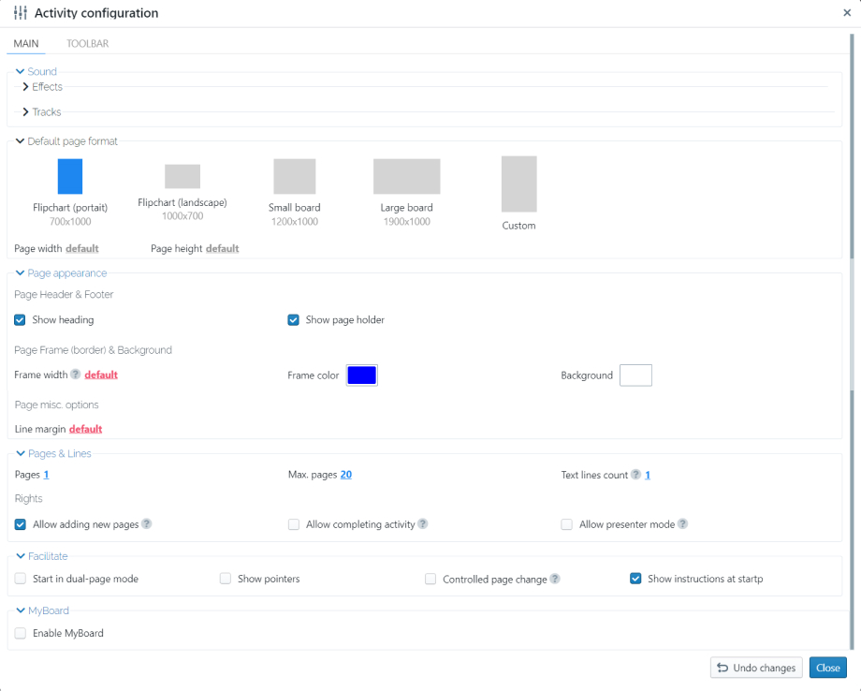Choose the Custom page format
Image resolution: width=861 pixels, height=691 pixels.
pos(518,193)
